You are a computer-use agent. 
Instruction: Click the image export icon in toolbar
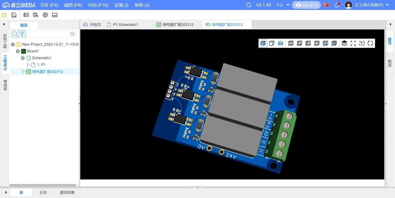tap(26, 15)
